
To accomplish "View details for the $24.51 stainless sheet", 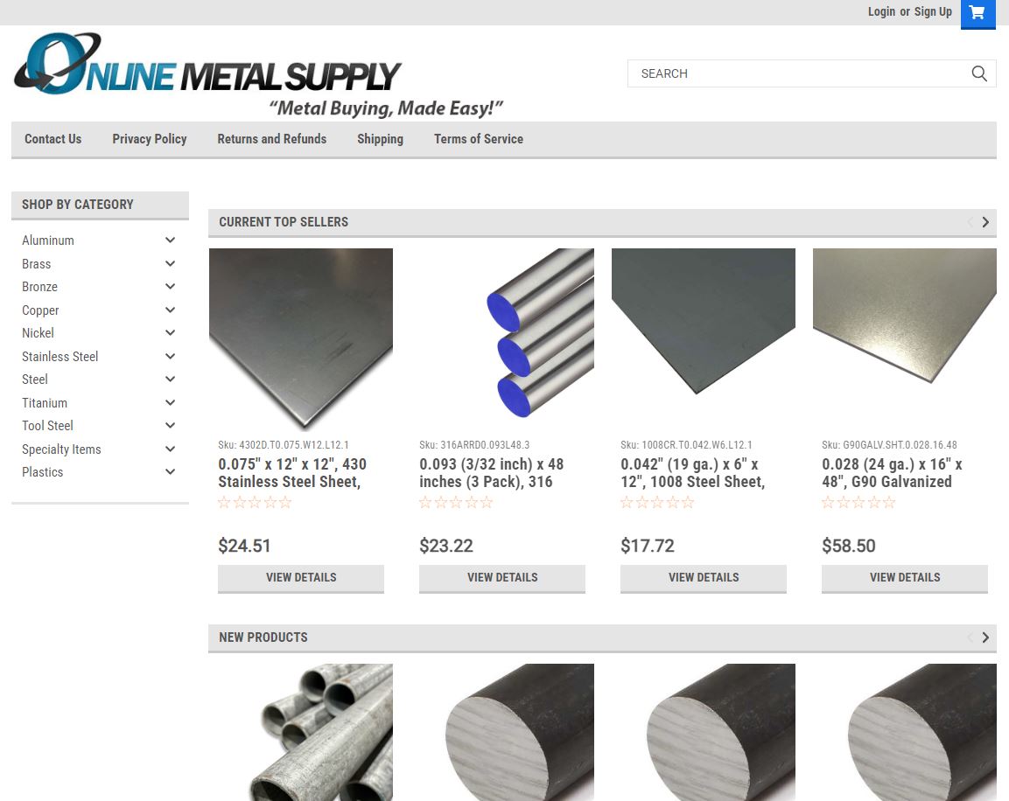I will (x=301, y=578).
